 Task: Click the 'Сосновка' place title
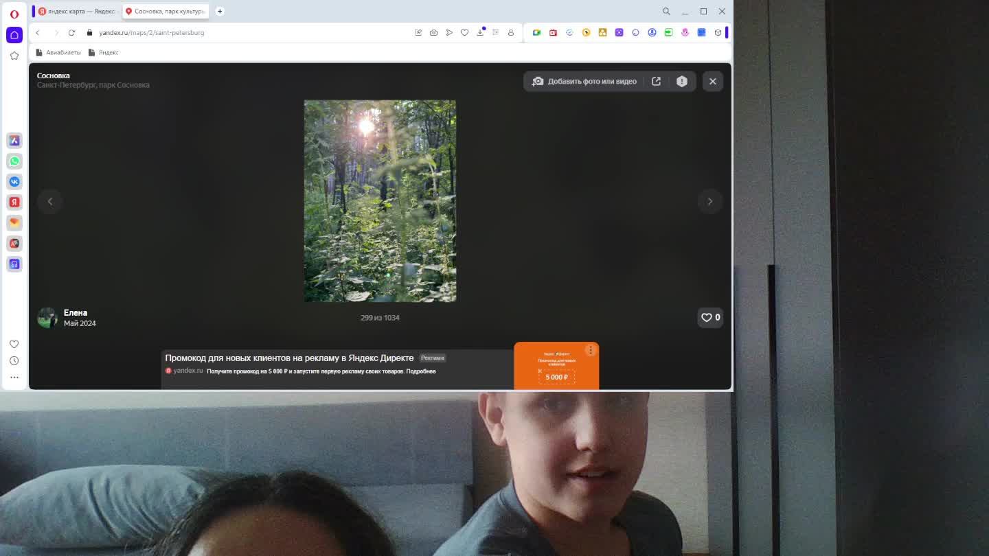click(x=54, y=76)
